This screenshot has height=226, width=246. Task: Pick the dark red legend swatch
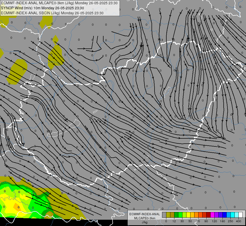pyautogui.click(x=209, y=215)
